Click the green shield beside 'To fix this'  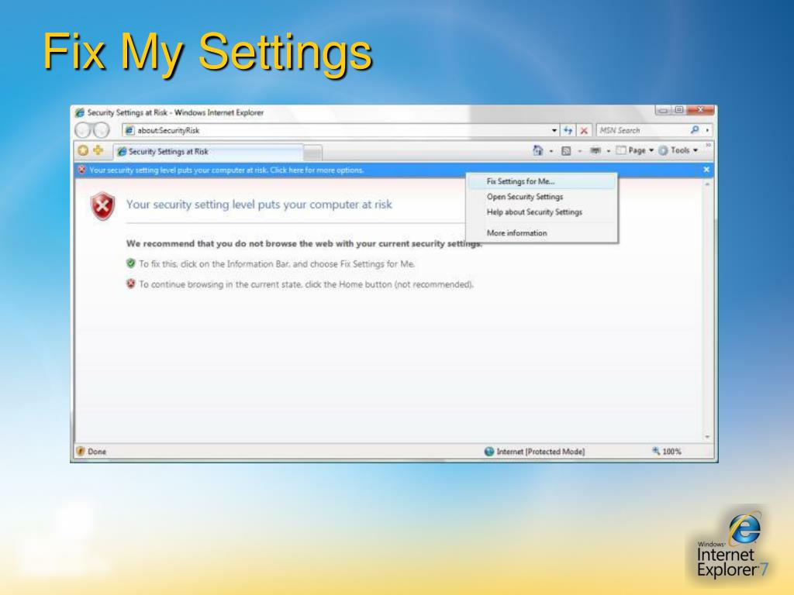point(130,263)
